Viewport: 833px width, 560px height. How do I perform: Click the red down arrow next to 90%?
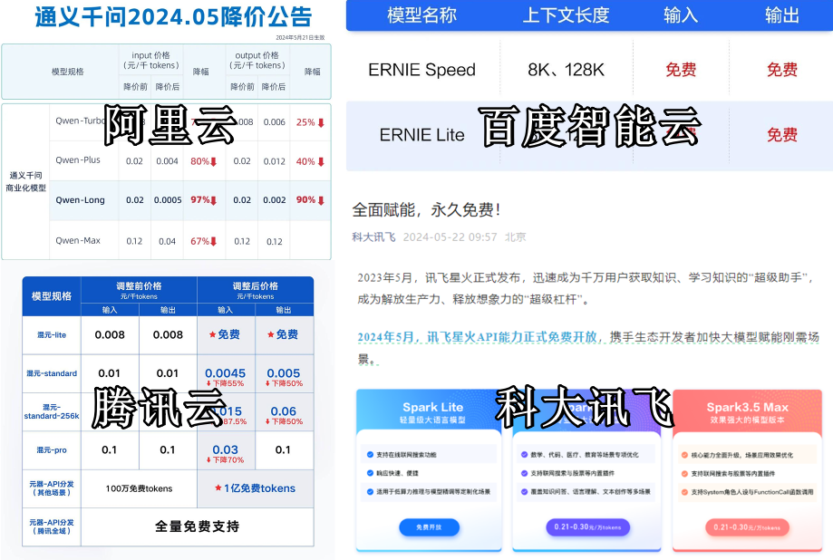click(321, 201)
